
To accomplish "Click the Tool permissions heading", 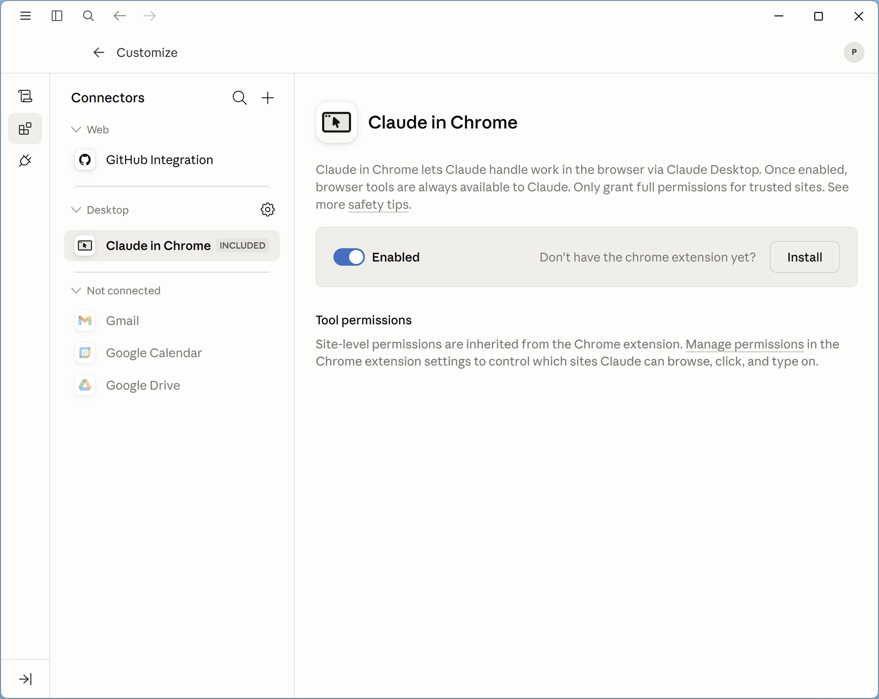I will [x=364, y=320].
